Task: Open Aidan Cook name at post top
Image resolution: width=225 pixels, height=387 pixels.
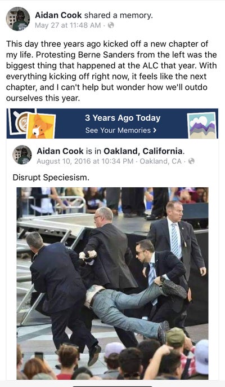Action: tap(58, 15)
